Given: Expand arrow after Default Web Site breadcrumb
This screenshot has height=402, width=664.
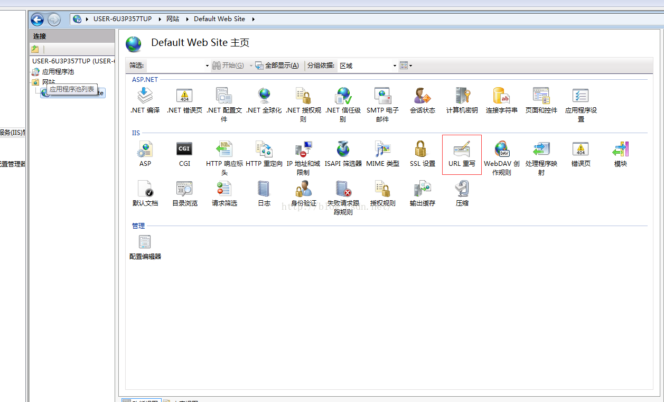Looking at the screenshot, I should 253,19.
